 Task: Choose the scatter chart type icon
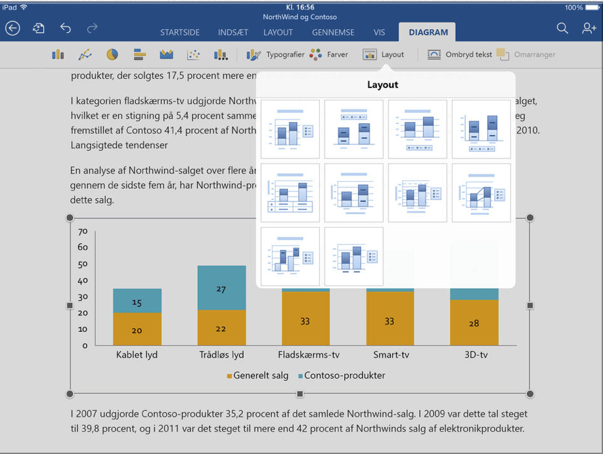193,54
